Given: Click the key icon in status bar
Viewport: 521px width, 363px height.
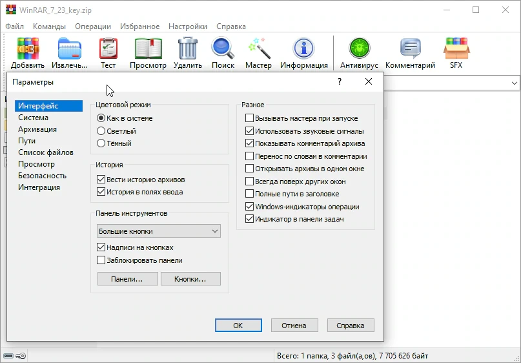Looking at the screenshot, I should [21, 357].
